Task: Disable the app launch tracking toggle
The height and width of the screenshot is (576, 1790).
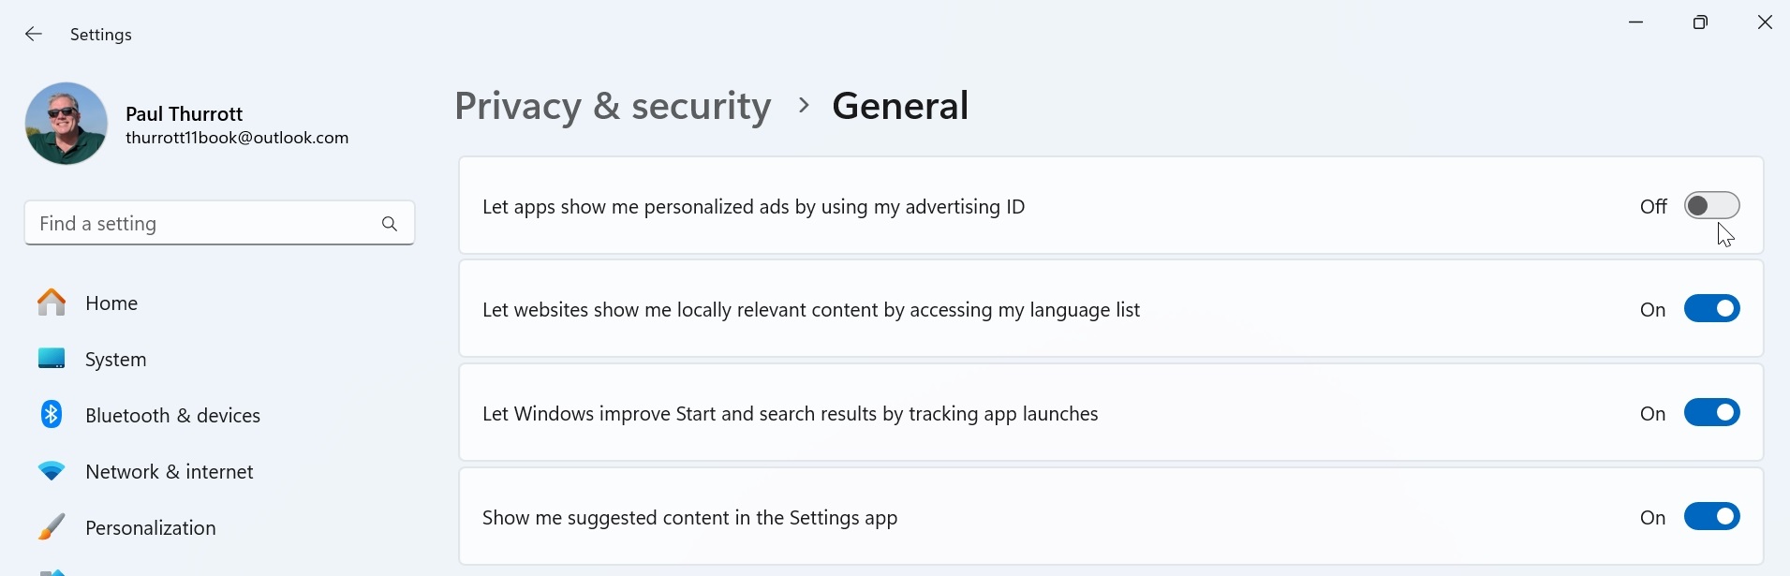Action: (x=1711, y=412)
